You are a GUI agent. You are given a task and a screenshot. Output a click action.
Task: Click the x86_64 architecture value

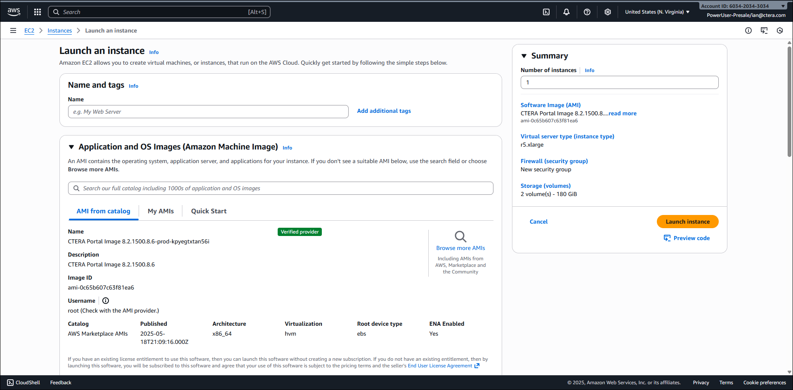coord(222,334)
